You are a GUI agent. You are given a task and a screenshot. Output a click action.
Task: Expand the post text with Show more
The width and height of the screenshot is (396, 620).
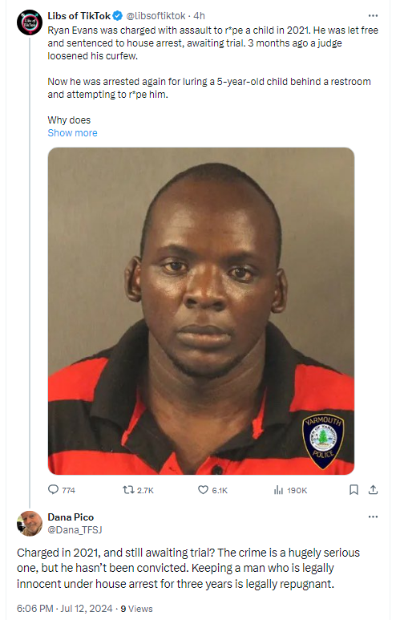(x=72, y=133)
